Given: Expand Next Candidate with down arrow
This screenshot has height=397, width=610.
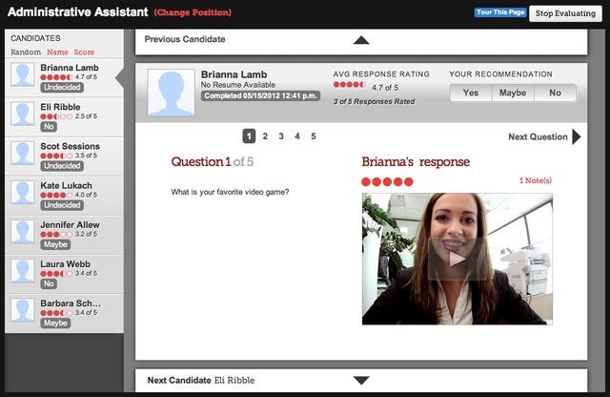Looking at the screenshot, I should tap(360, 381).
